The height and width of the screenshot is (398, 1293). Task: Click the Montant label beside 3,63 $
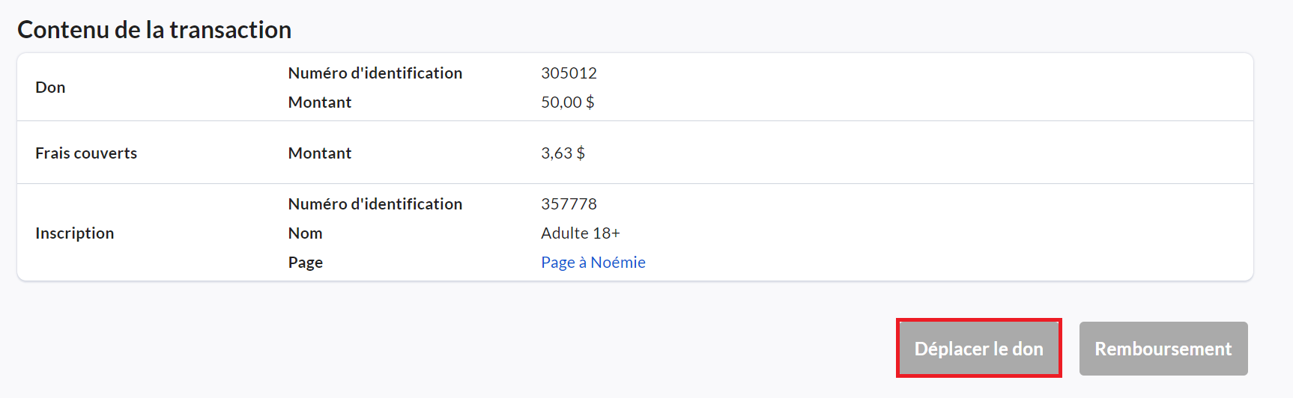pyautogui.click(x=320, y=153)
